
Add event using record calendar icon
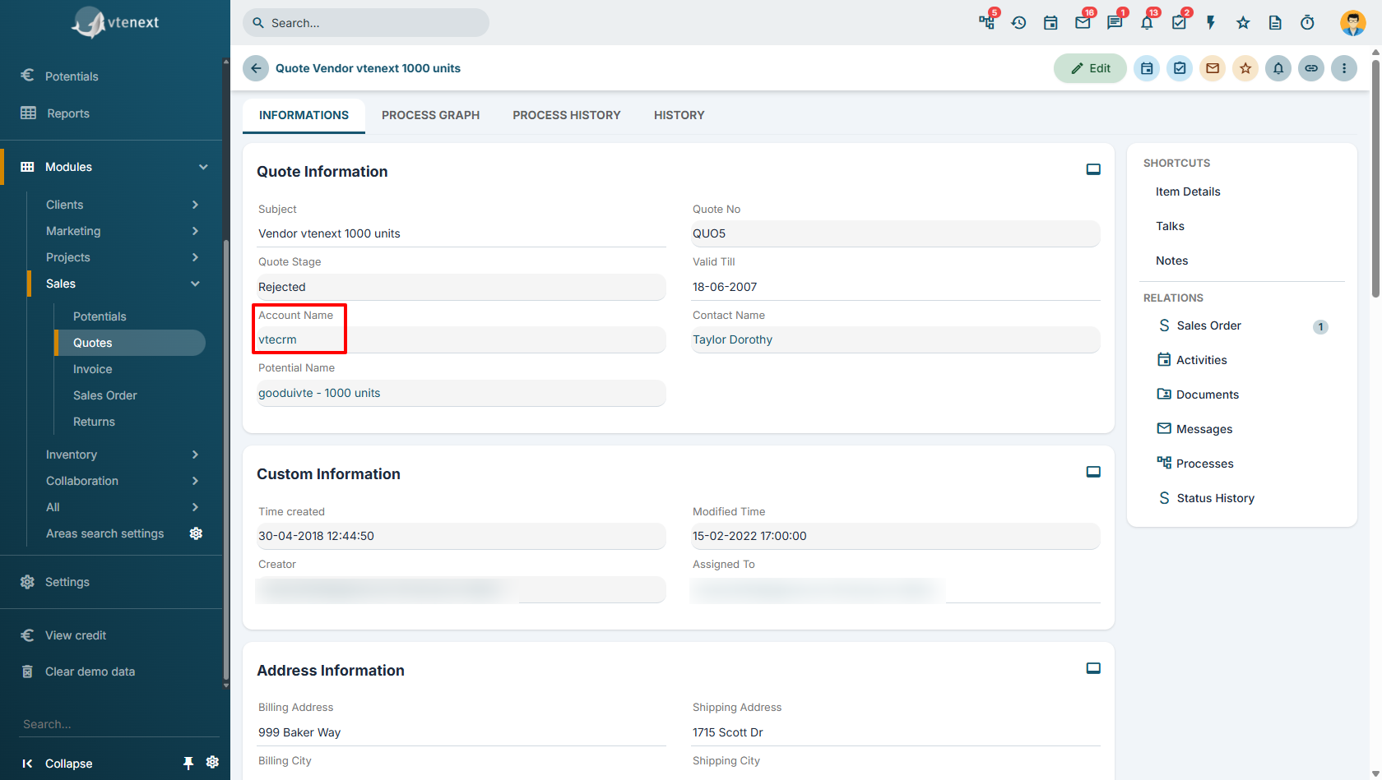click(1147, 68)
